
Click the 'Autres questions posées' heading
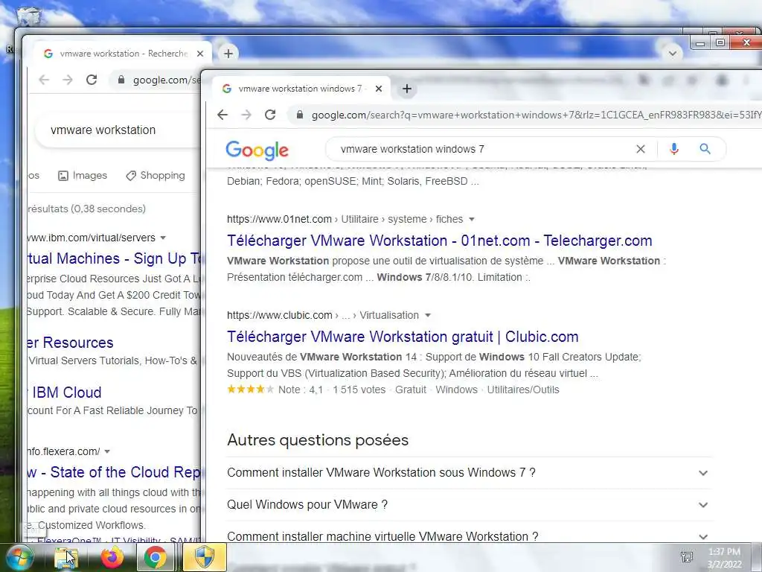point(318,440)
